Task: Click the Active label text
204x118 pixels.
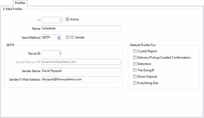Action: coord(74,19)
